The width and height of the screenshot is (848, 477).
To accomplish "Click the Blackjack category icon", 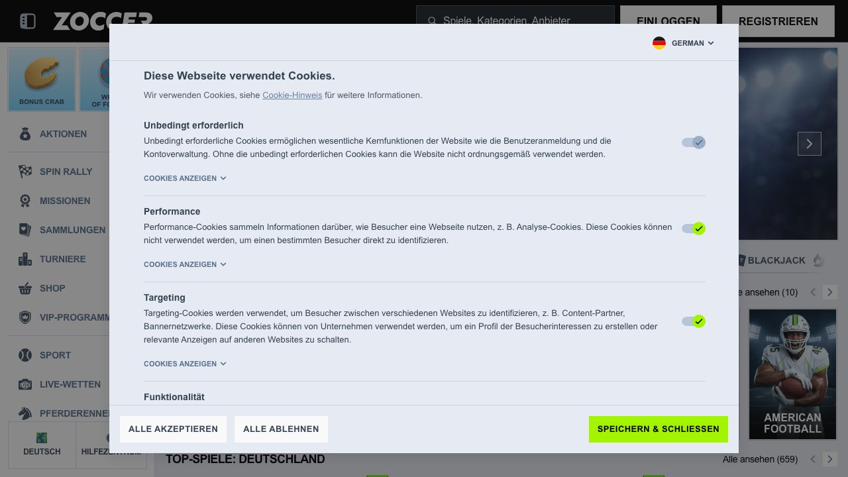I will pos(741,260).
